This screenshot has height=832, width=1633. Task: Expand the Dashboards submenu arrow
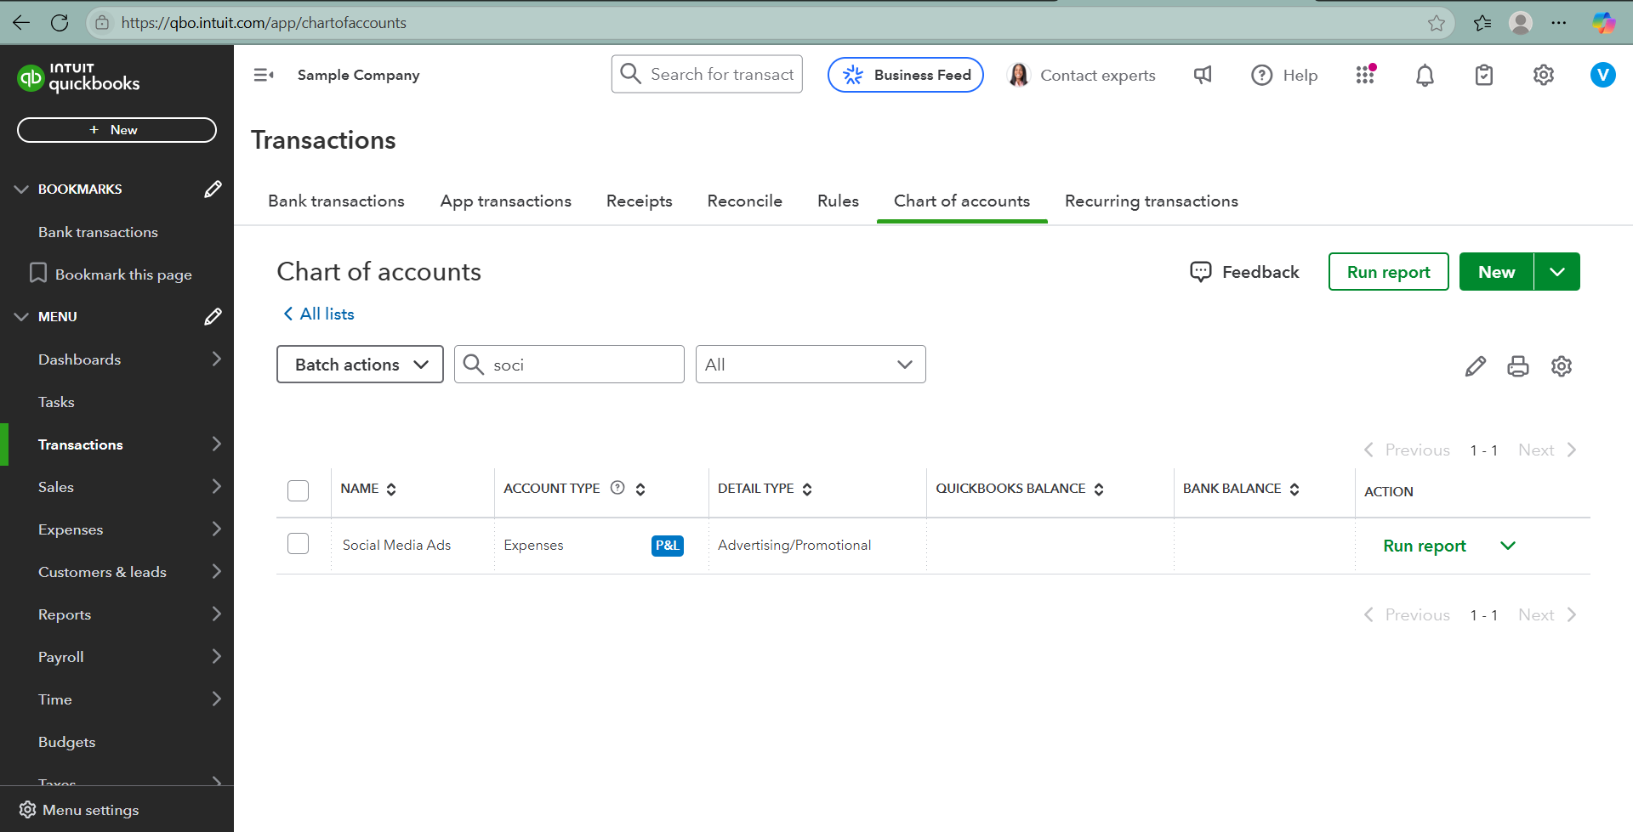[x=217, y=359]
